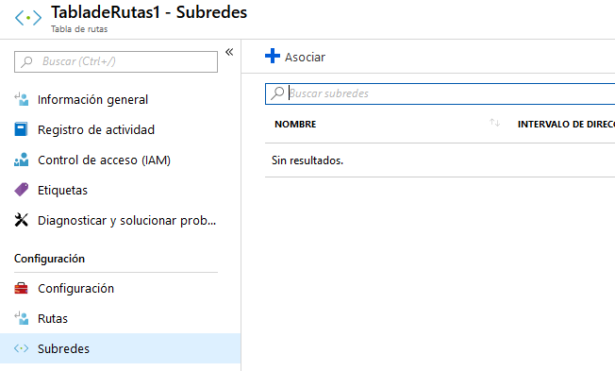This screenshot has width=615, height=371.
Task: Collapse the sidebar with the double chevron
Action: tap(229, 52)
